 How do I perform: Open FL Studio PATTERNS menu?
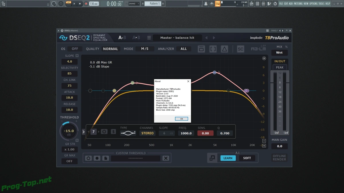click(x=298, y=4)
